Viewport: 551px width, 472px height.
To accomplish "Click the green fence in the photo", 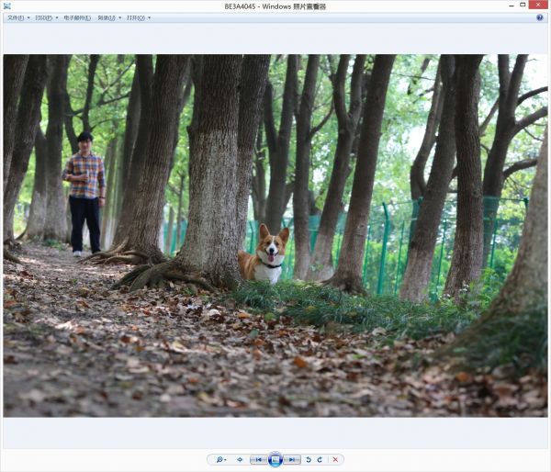I will [386, 239].
